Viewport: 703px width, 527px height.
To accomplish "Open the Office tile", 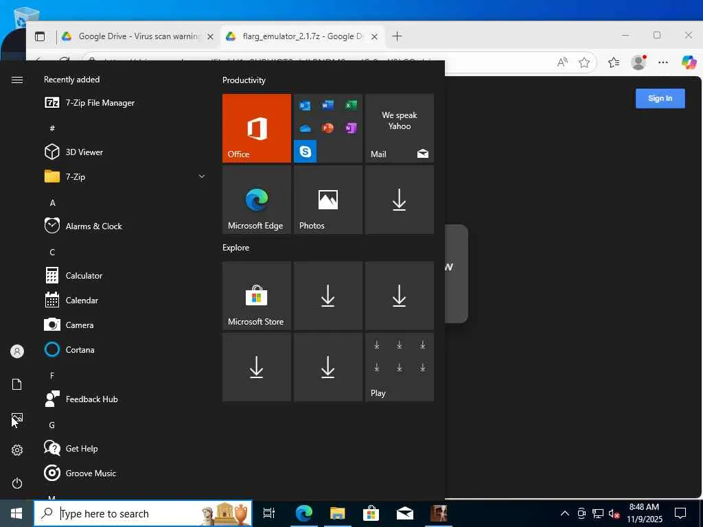I will click(257, 128).
